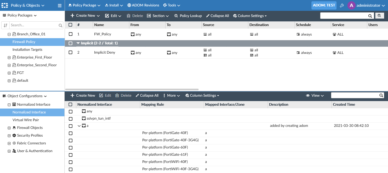Click the policy table search field
The width and height of the screenshot is (388, 173).
[x=344, y=16]
